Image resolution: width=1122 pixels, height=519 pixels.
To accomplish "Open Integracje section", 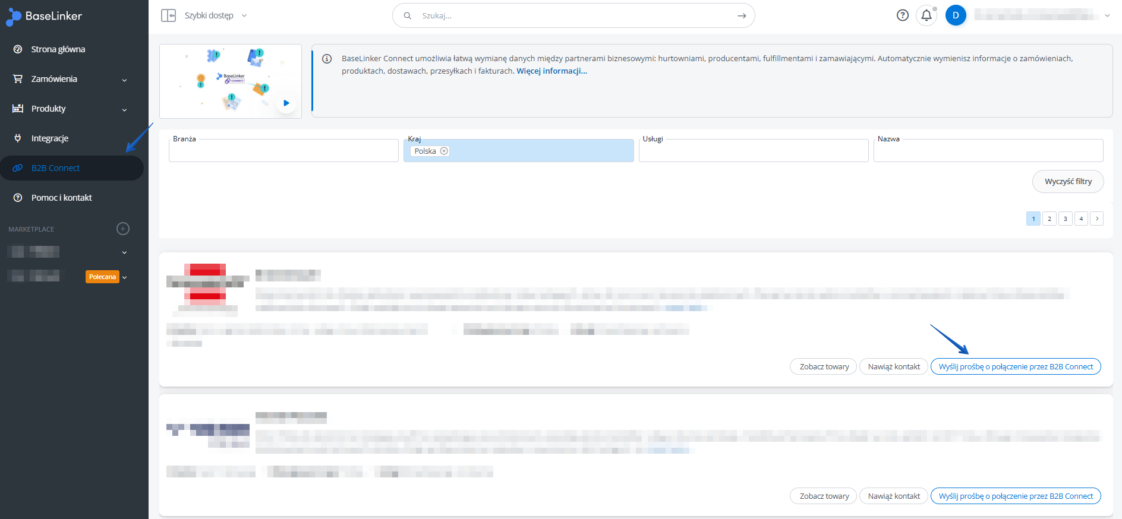I will [x=50, y=138].
